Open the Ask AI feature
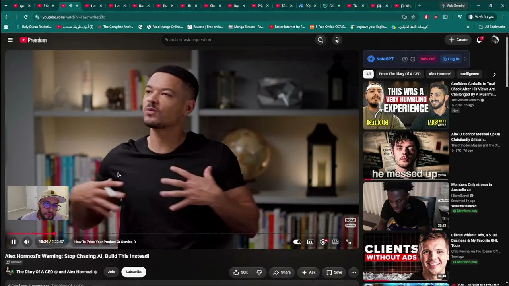Screen dimensions: 509x286 [309, 272]
